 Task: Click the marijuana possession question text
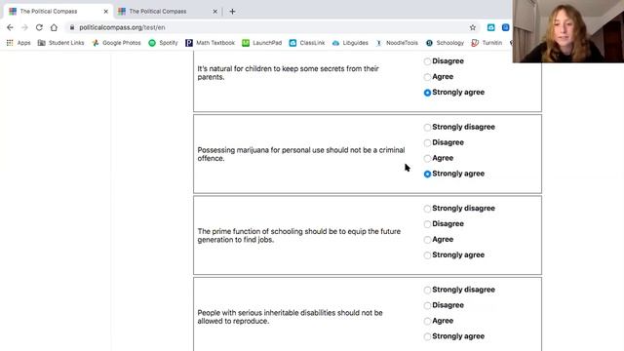301,154
